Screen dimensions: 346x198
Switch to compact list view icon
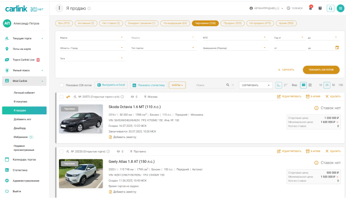[x=310, y=85]
